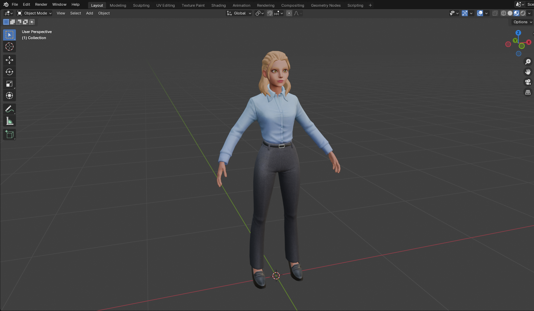Select the Add Cube tool
534x311 pixels.
[x=9, y=134]
